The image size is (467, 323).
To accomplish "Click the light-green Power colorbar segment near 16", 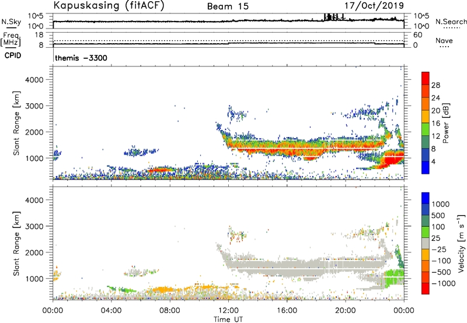I will click(426, 129).
